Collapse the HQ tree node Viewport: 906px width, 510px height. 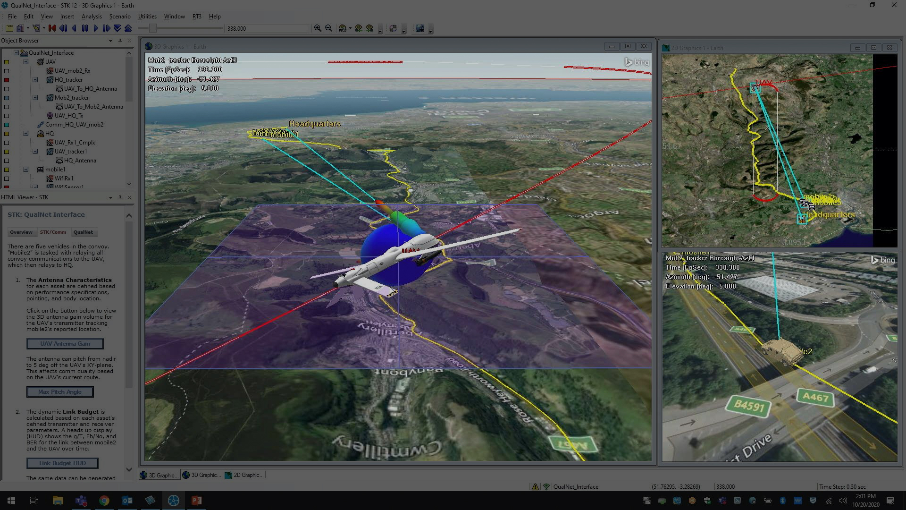tap(26, 134)
